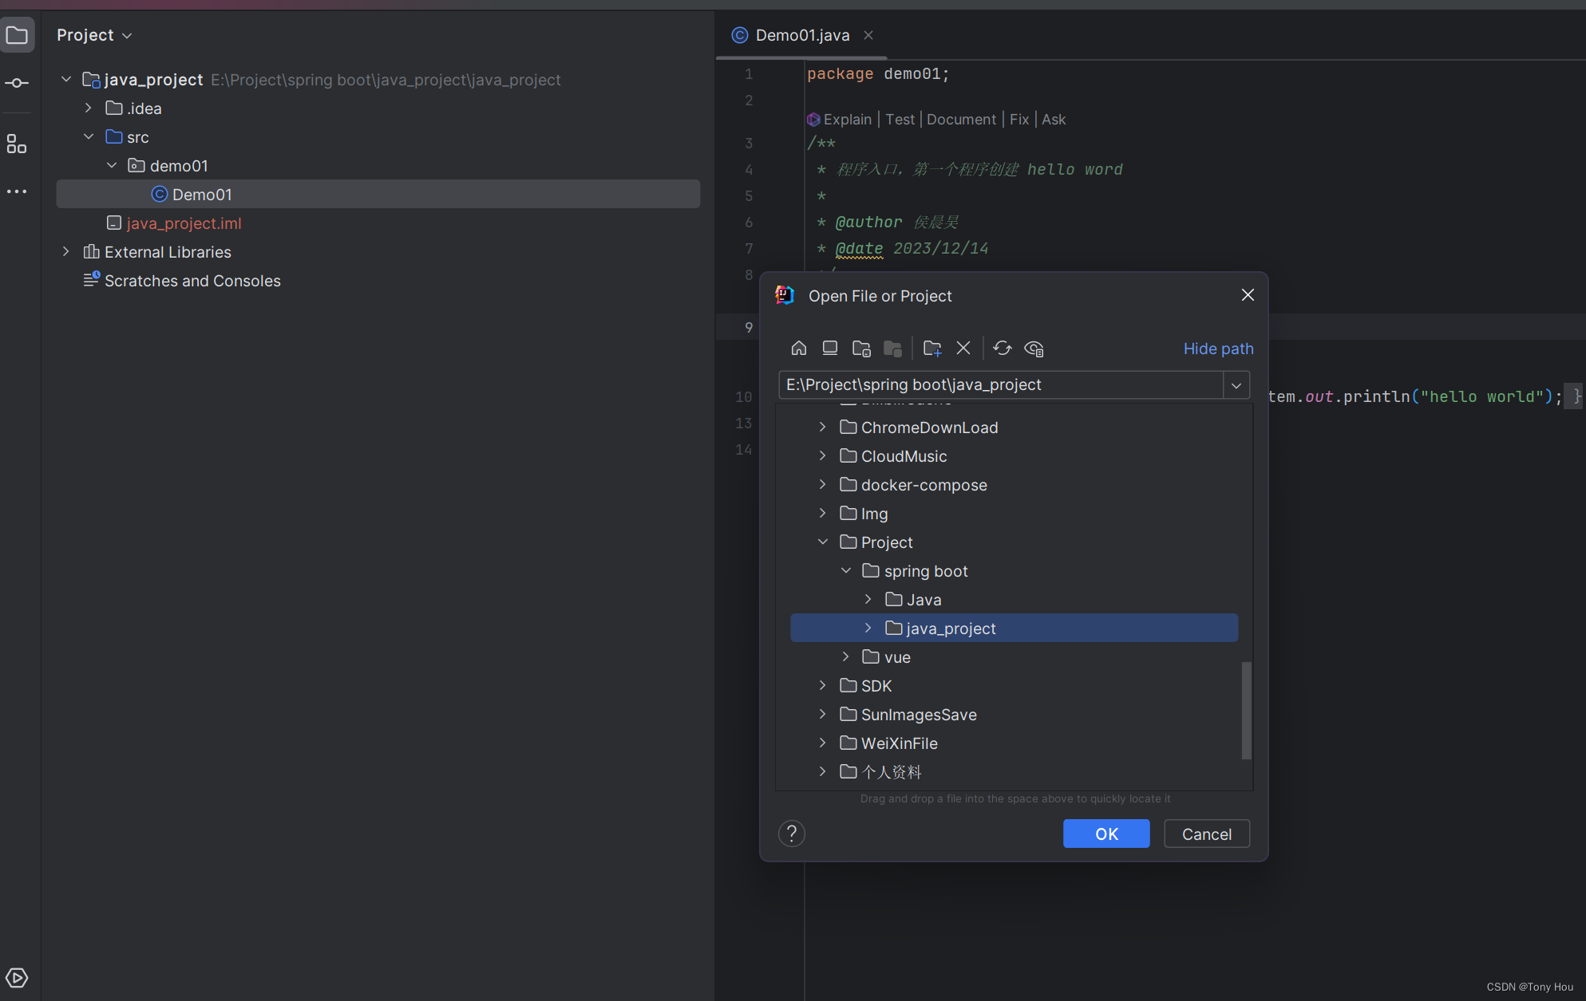Toggle show hidden files eye icon
The width and height of the screenshot is (1586, 1001).
coord(1034,348)
